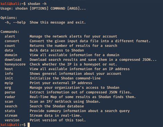163x127 pixels.
Task: Click the 'Commands:' section heading
Action: coord(10,32)
